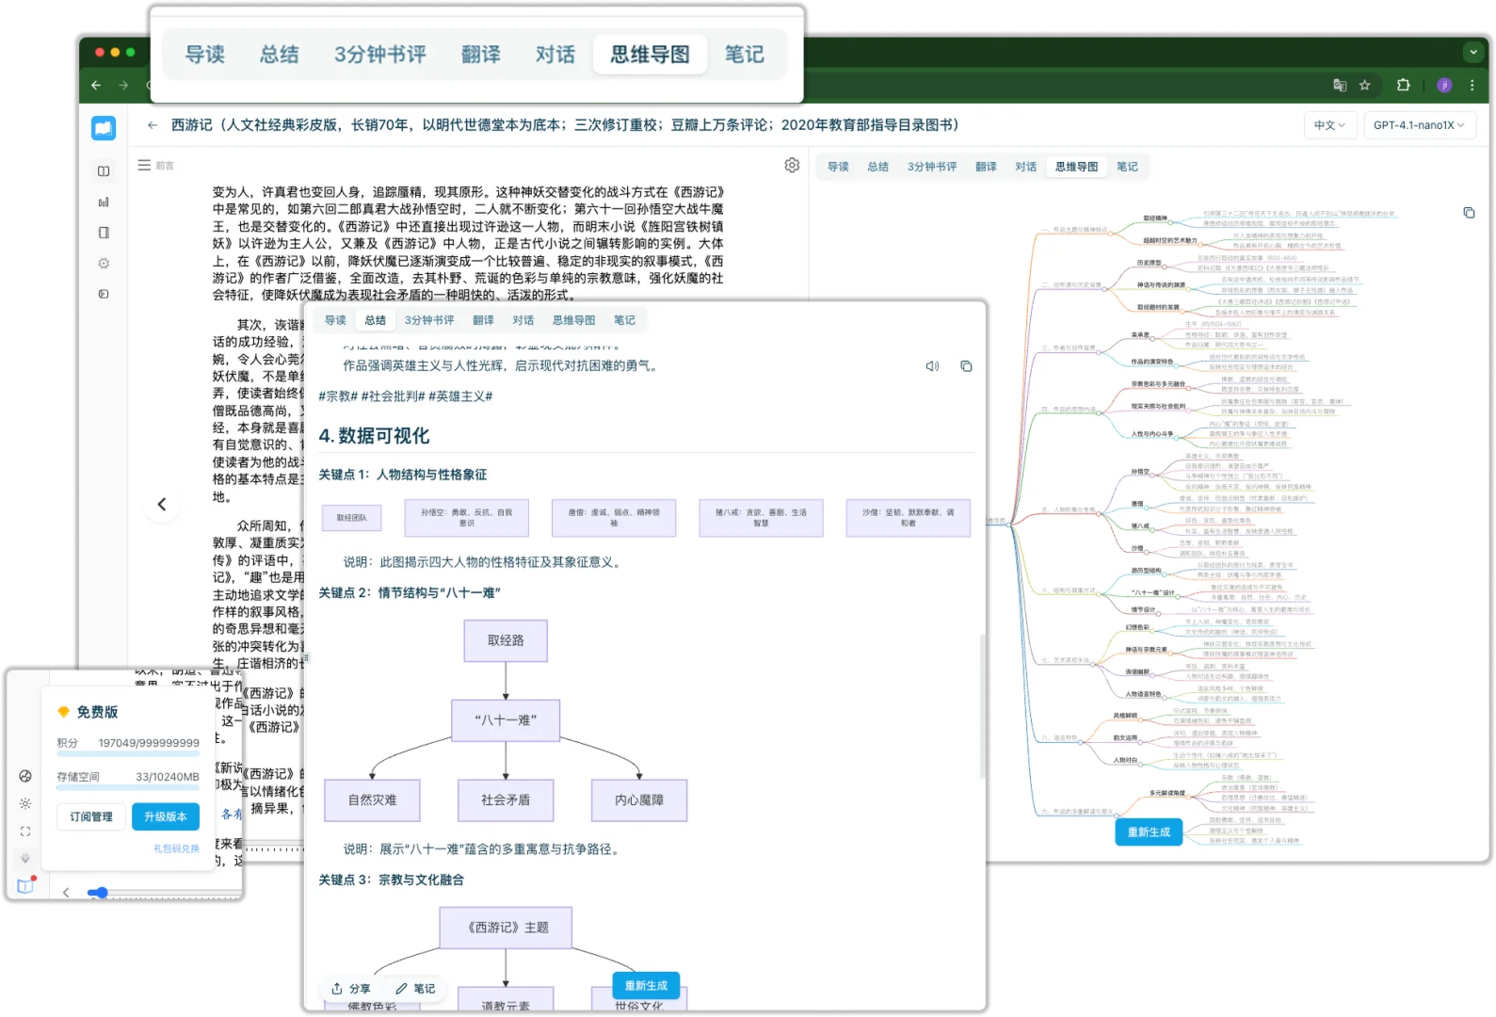Click left chevron beside reading slider

pyautogui.click(x=66, y=893)
